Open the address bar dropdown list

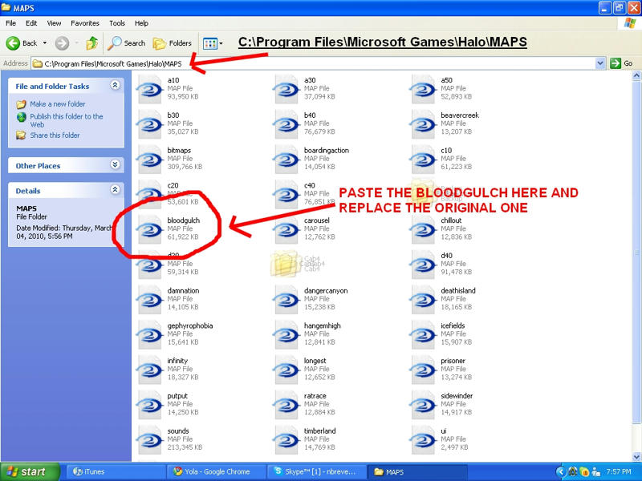600,63
